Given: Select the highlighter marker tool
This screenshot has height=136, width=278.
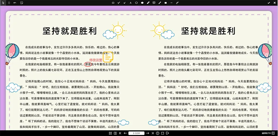Looking at the screenshot, I should (148, 3).
